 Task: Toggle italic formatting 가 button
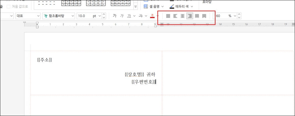pos(122,16)
